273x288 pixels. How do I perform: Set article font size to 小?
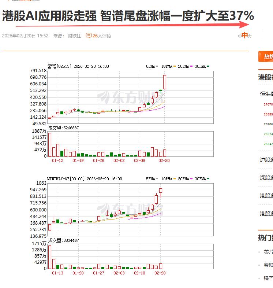239,36
